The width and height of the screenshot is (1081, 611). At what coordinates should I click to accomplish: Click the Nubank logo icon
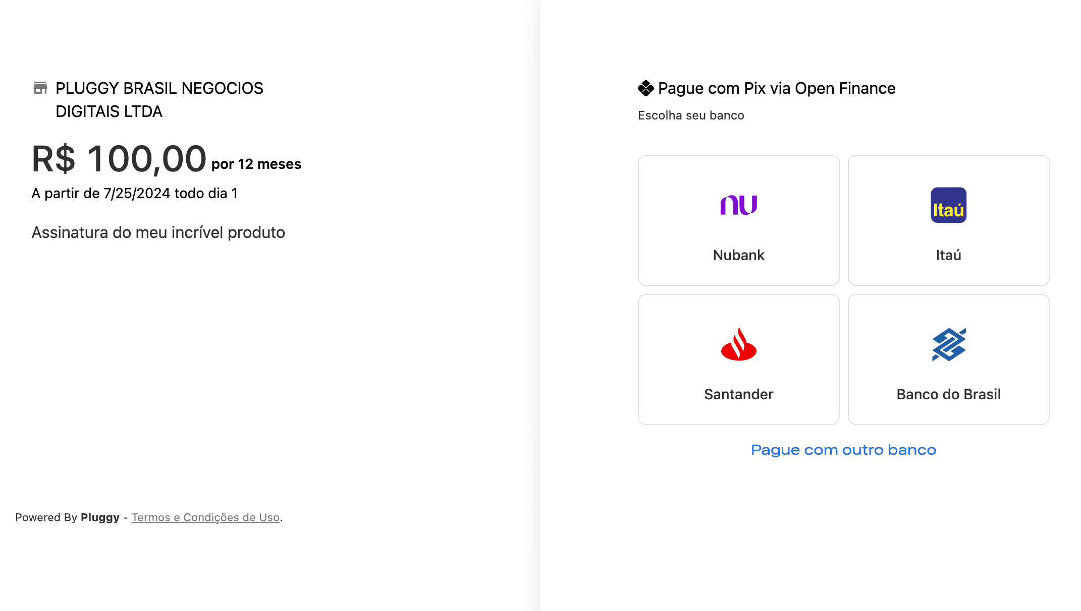point(738,205)
